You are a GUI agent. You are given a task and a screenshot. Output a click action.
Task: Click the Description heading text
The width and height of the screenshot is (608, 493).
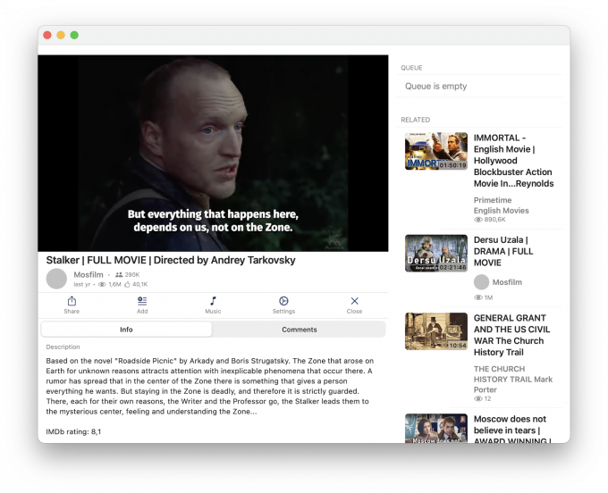[63, 347]
